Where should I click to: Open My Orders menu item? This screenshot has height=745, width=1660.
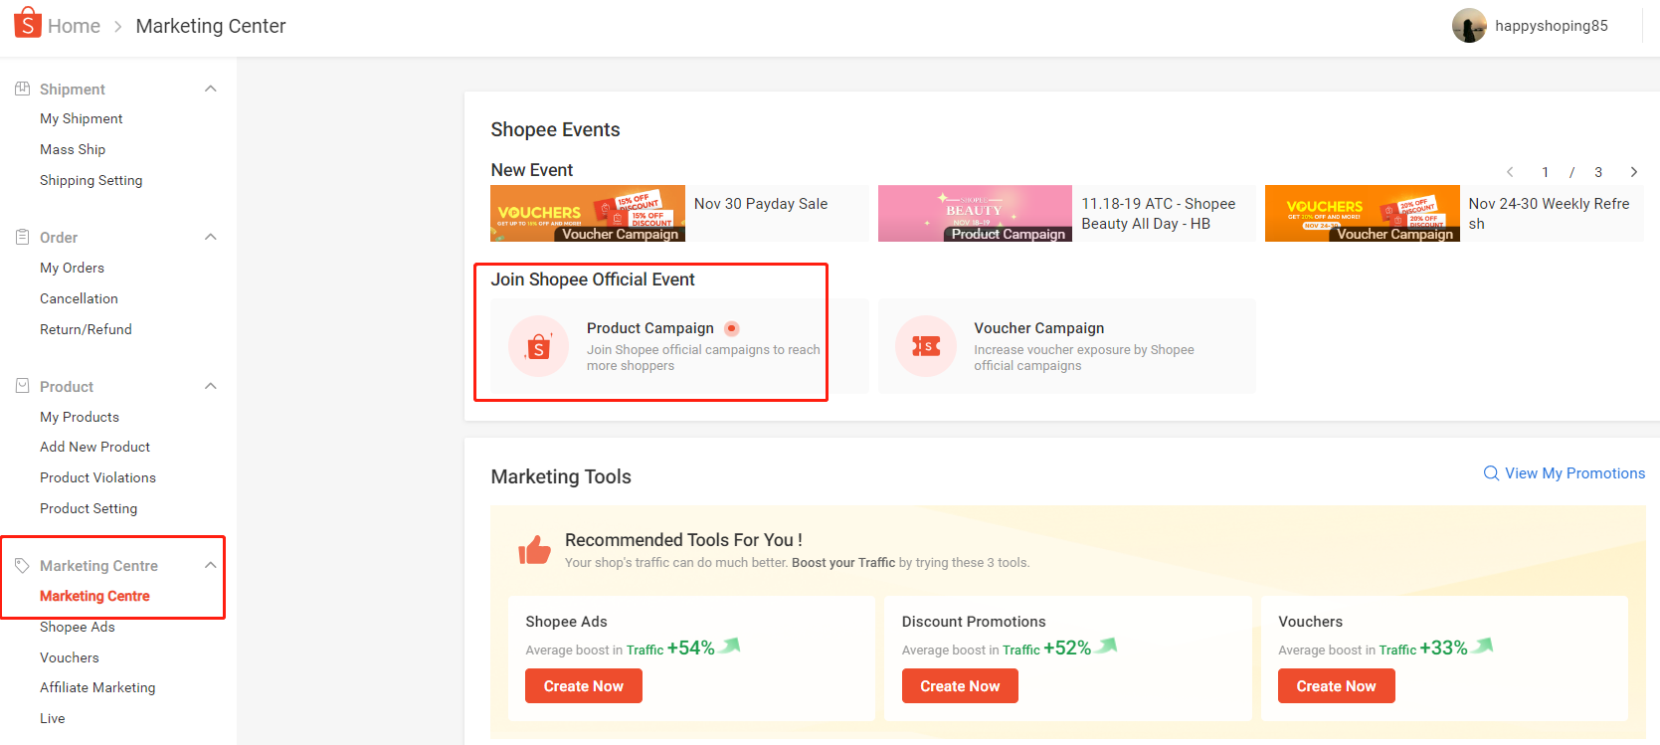coord(72,268)
